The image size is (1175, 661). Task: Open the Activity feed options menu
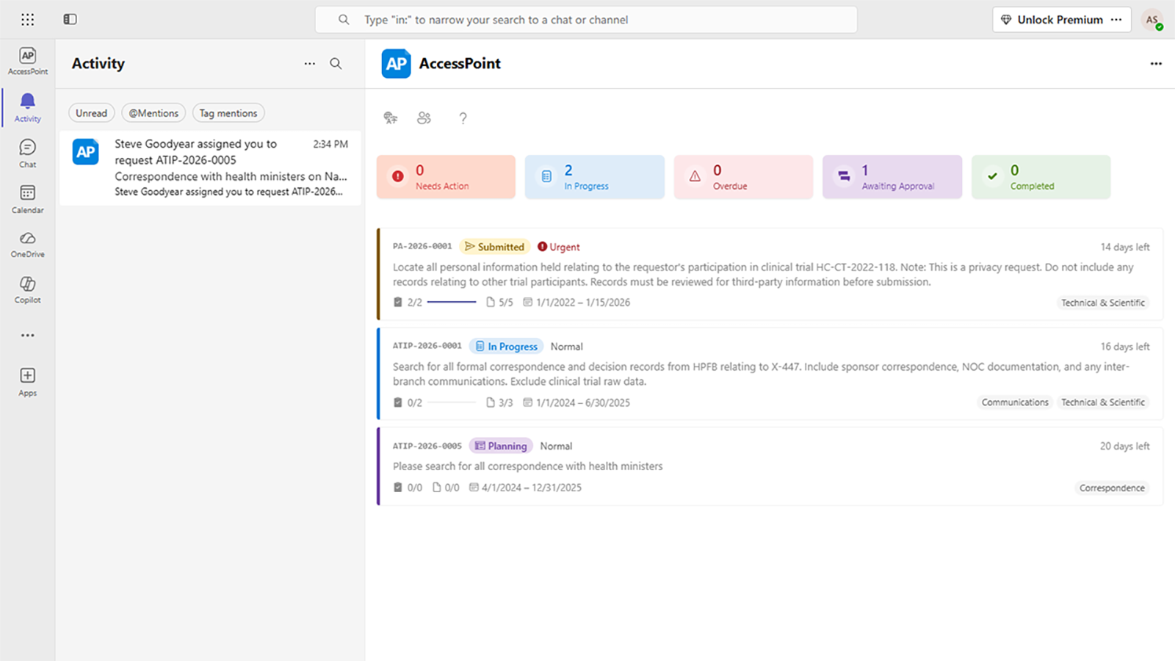pyautogui.click(x=309, y=64)
